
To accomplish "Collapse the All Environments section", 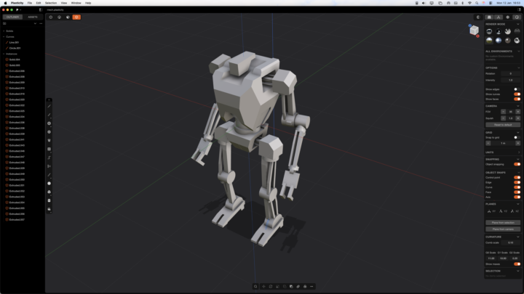I will (x=518, y=52).
